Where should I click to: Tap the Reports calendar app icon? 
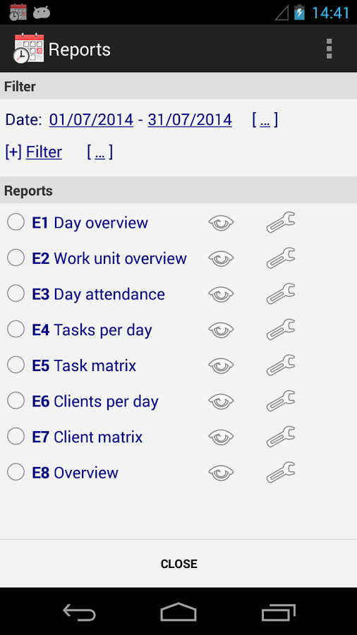pyautogui.click(x=28, y=49)
